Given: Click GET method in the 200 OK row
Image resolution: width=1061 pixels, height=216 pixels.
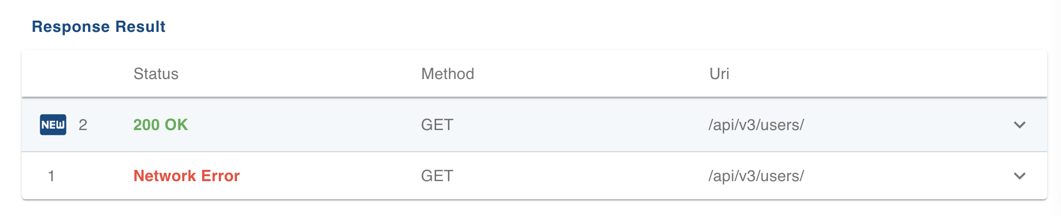Looking at the screenshot, I should pos(437,125).
